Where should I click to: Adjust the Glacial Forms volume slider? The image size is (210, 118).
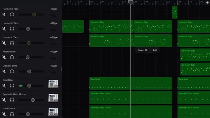point(29,71)
